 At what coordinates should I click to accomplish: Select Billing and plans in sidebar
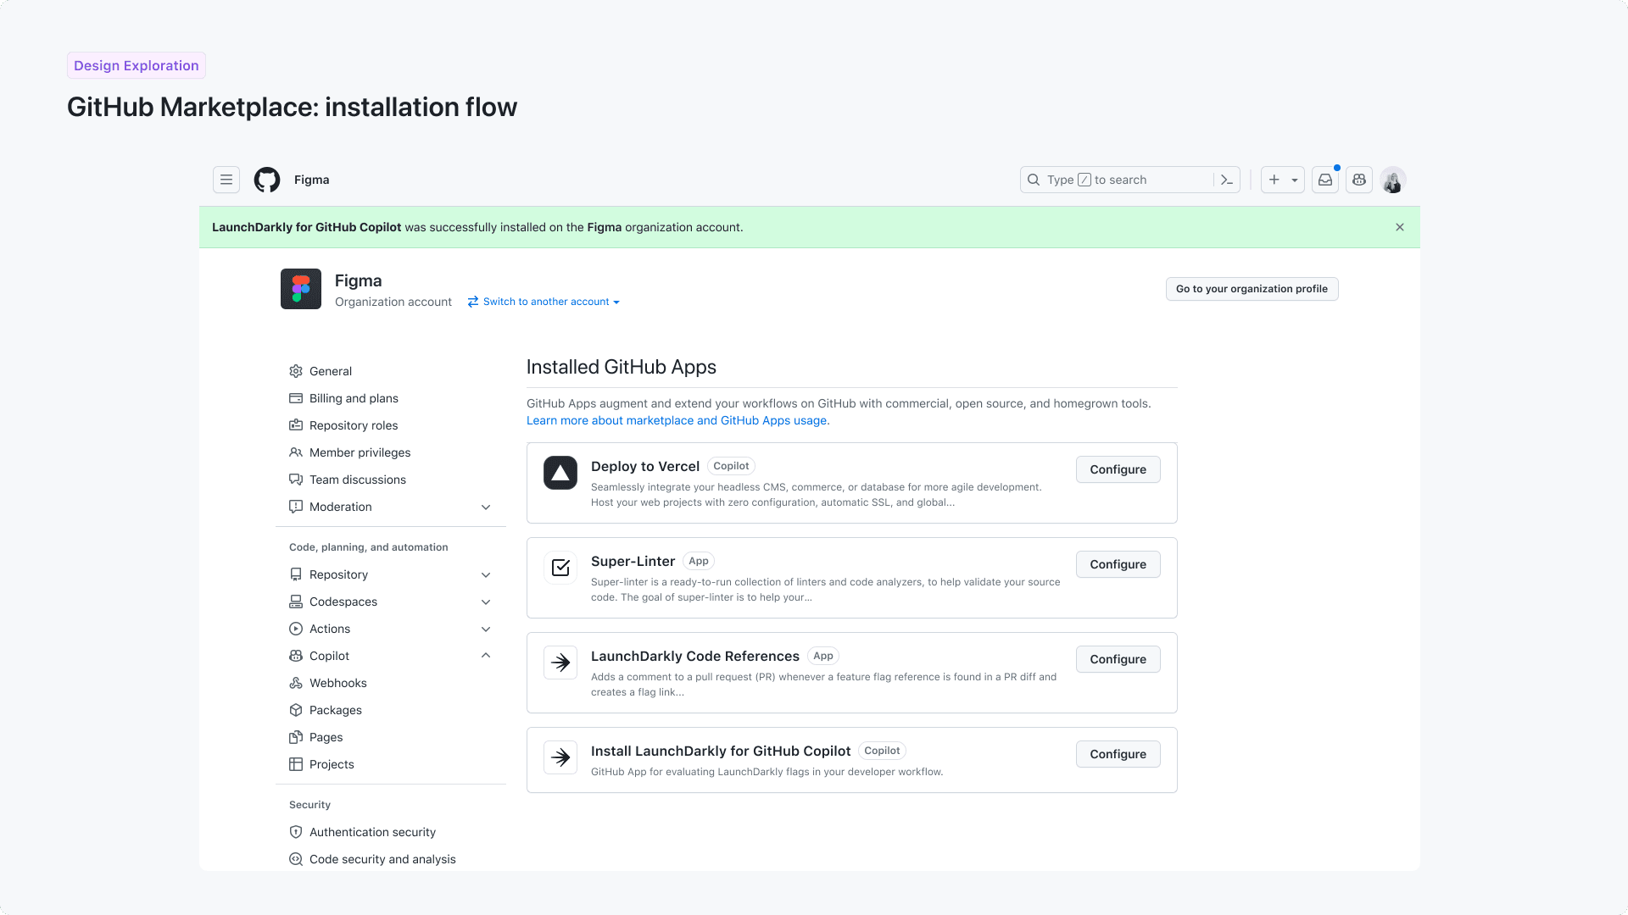[x=354, y=398]
